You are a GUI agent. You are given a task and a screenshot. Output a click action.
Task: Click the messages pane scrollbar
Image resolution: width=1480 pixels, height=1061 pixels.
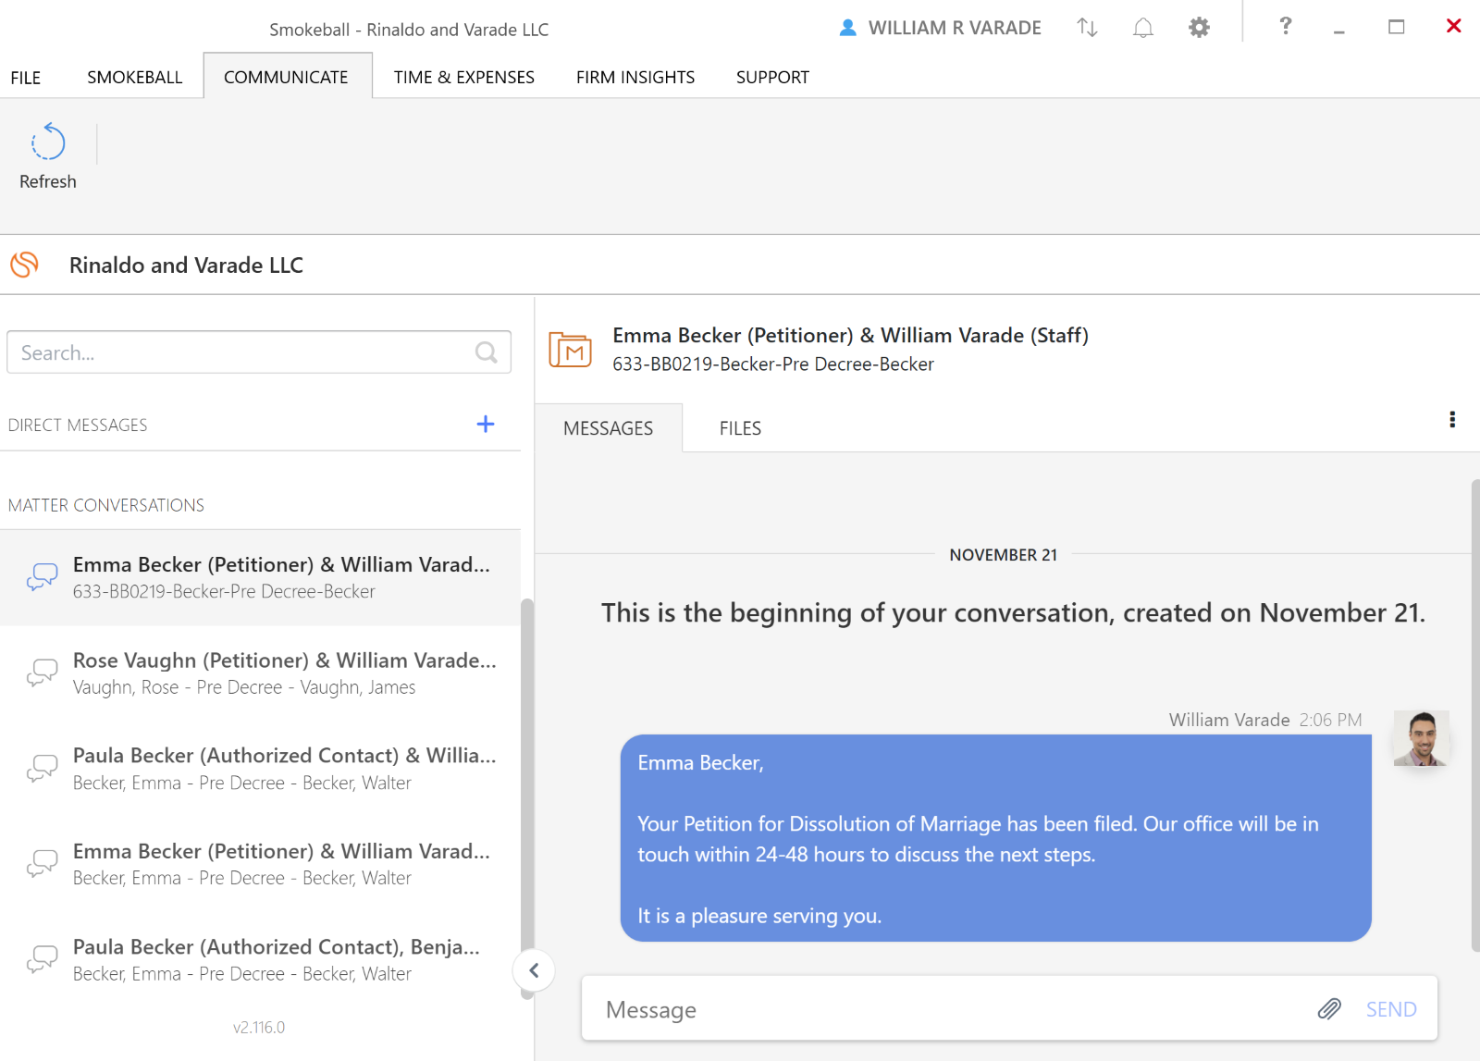pos(1475,714)
